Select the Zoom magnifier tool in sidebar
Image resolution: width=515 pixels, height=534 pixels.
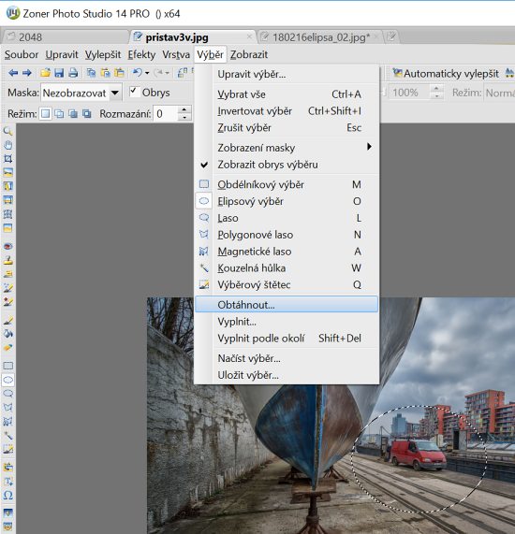tap(7, 131)
